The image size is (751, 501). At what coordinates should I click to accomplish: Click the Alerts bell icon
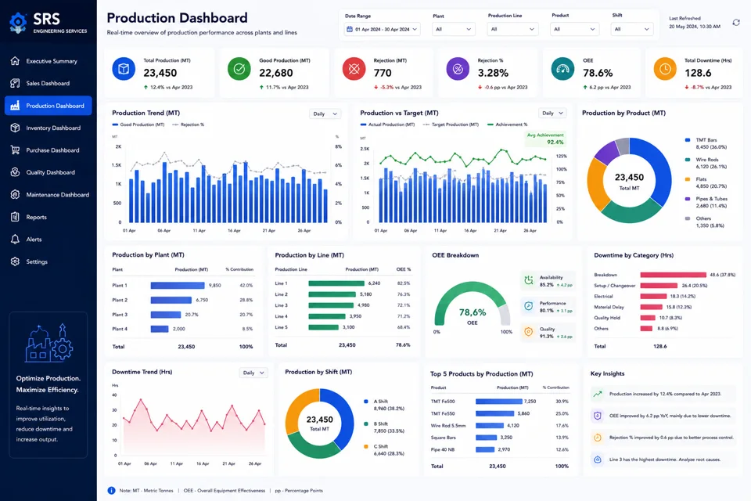[x=15, y=240]
